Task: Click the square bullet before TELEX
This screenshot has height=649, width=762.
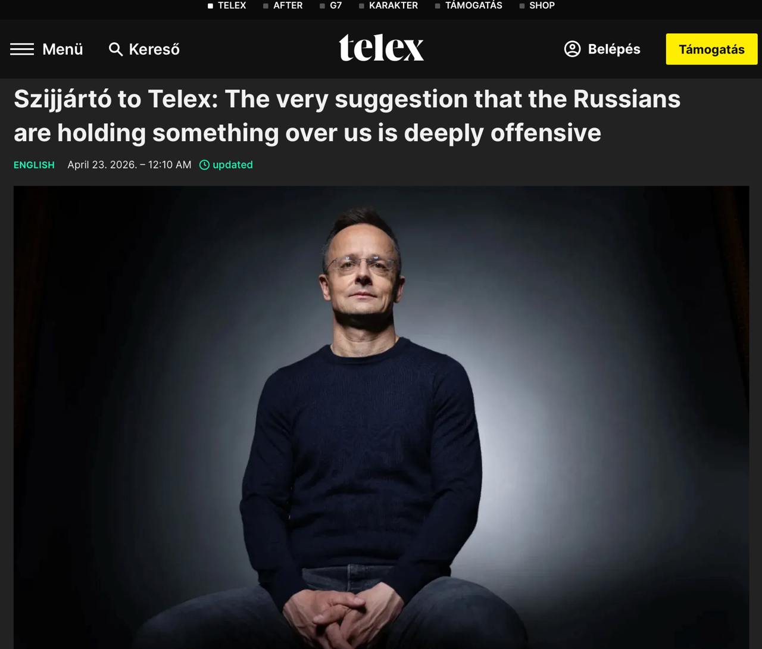Action: tap(210, 6)
